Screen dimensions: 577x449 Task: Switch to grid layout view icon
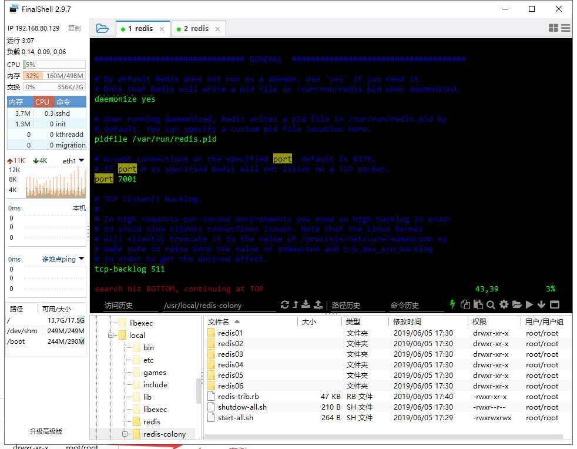(553, 28)
